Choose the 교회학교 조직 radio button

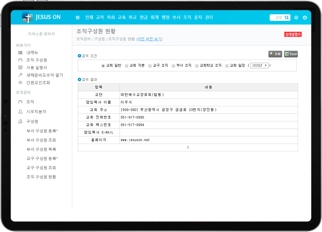pos(197,66)
